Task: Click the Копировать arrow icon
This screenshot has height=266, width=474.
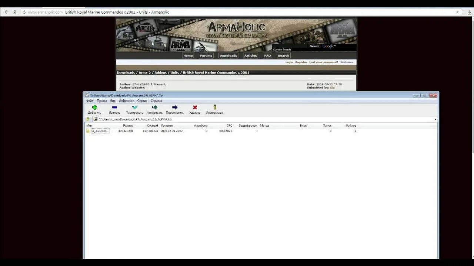Action: pos(154,108)
